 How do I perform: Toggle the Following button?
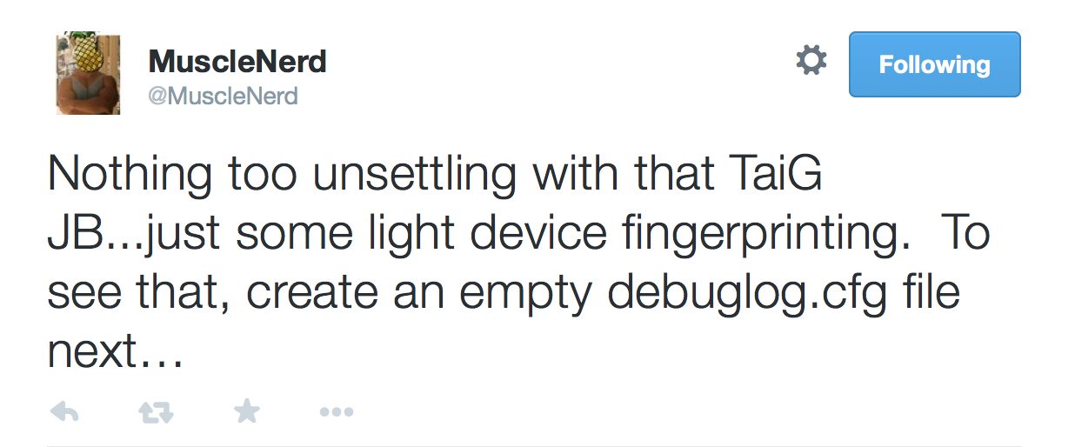pos(935,64)
